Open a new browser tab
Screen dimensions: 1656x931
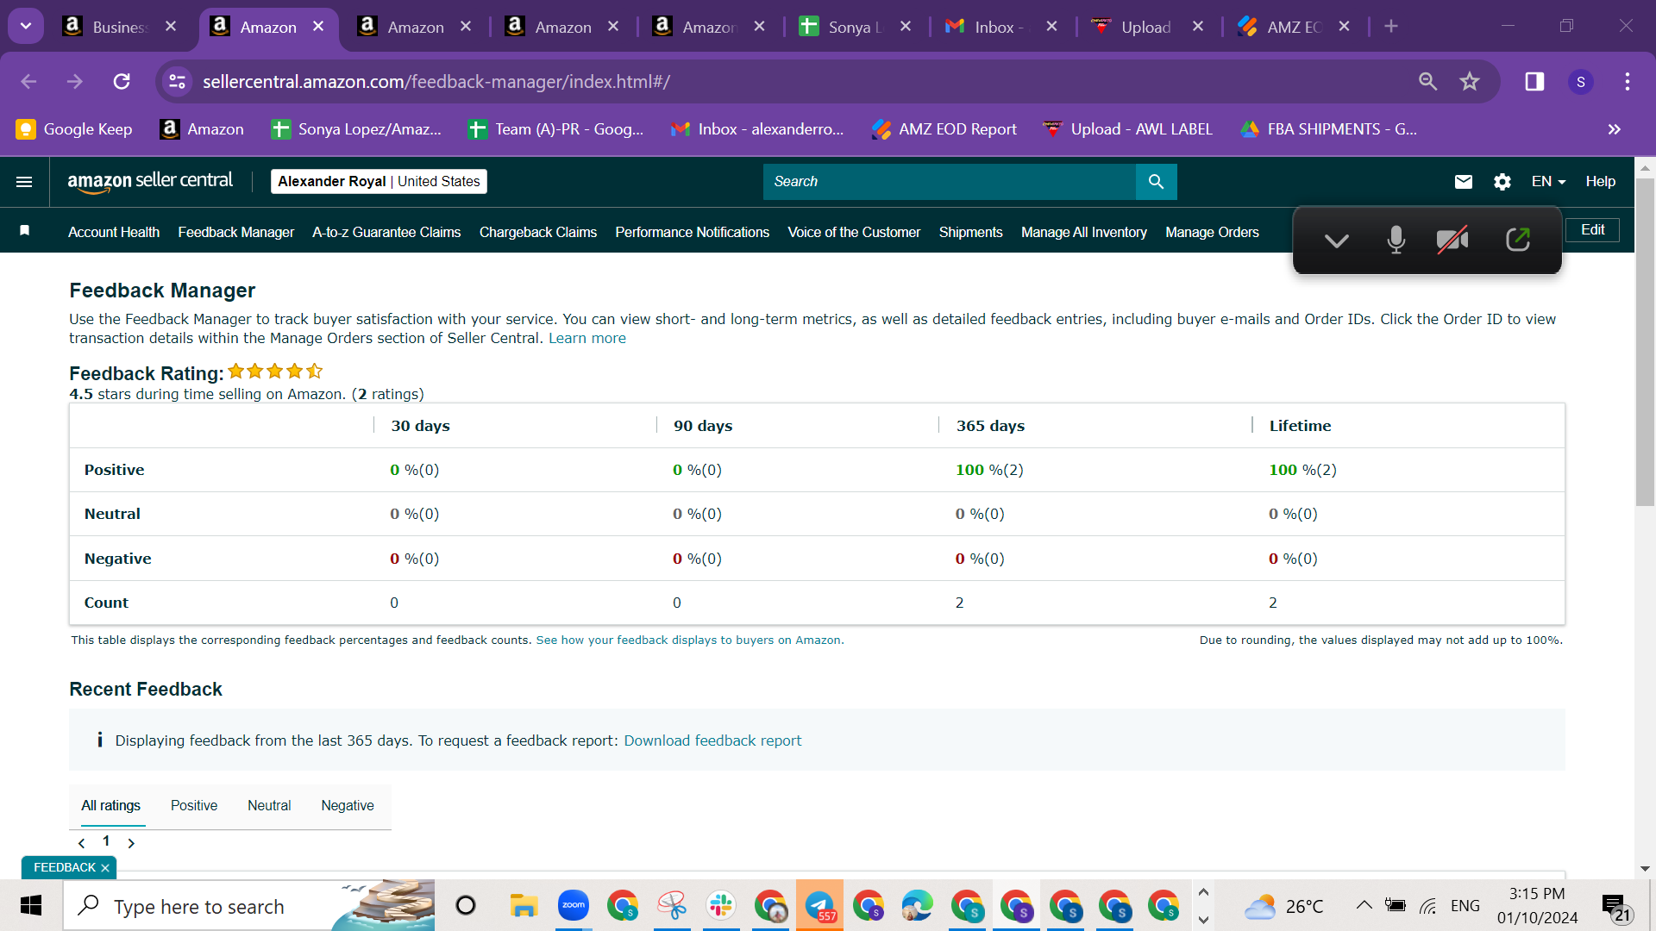1391,26
